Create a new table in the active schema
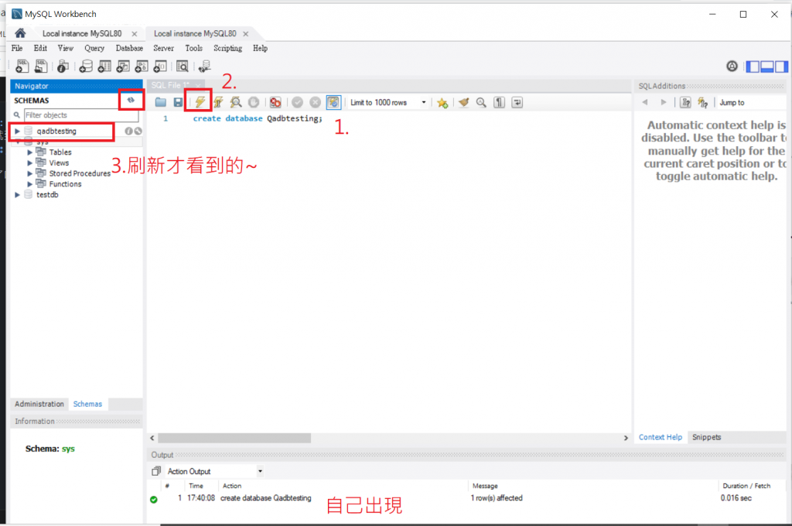This screenshot has height=526, width=792. (104, 67)
